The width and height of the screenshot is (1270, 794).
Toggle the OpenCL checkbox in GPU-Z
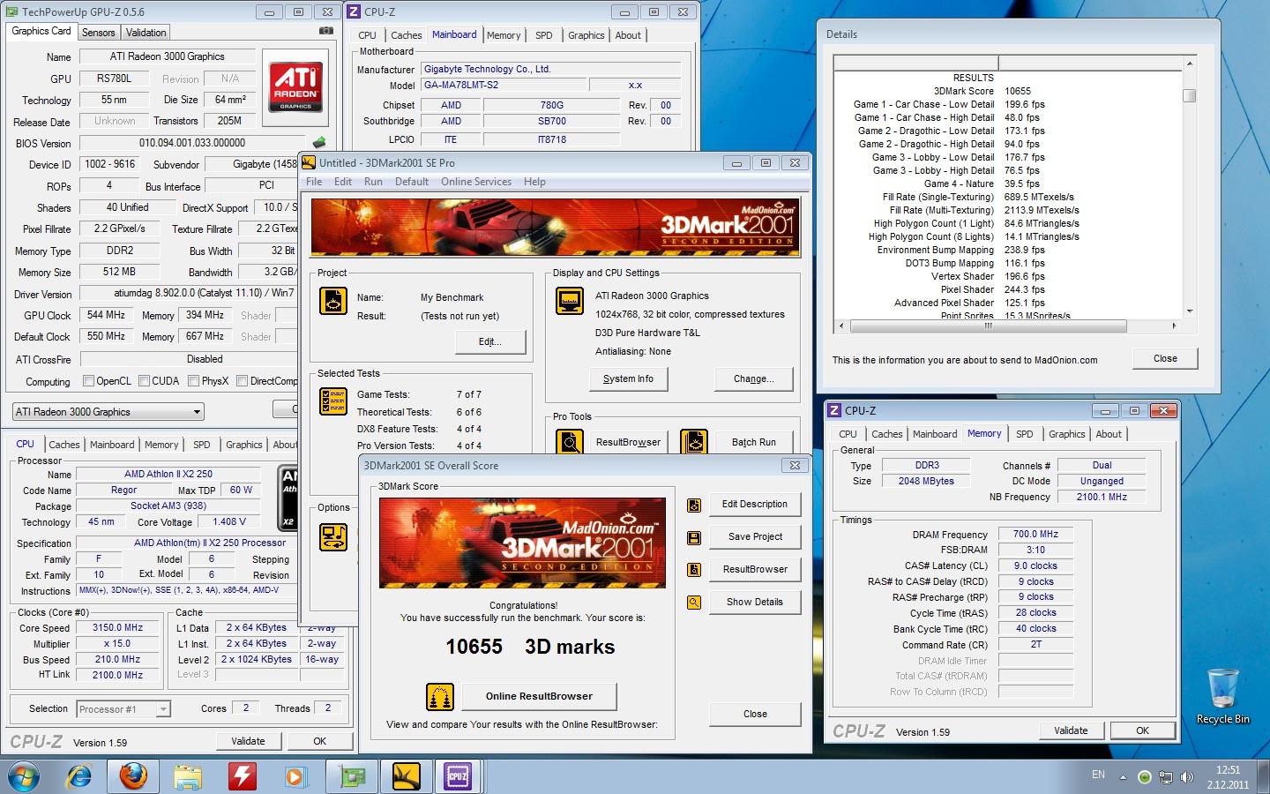pos(88,381)
